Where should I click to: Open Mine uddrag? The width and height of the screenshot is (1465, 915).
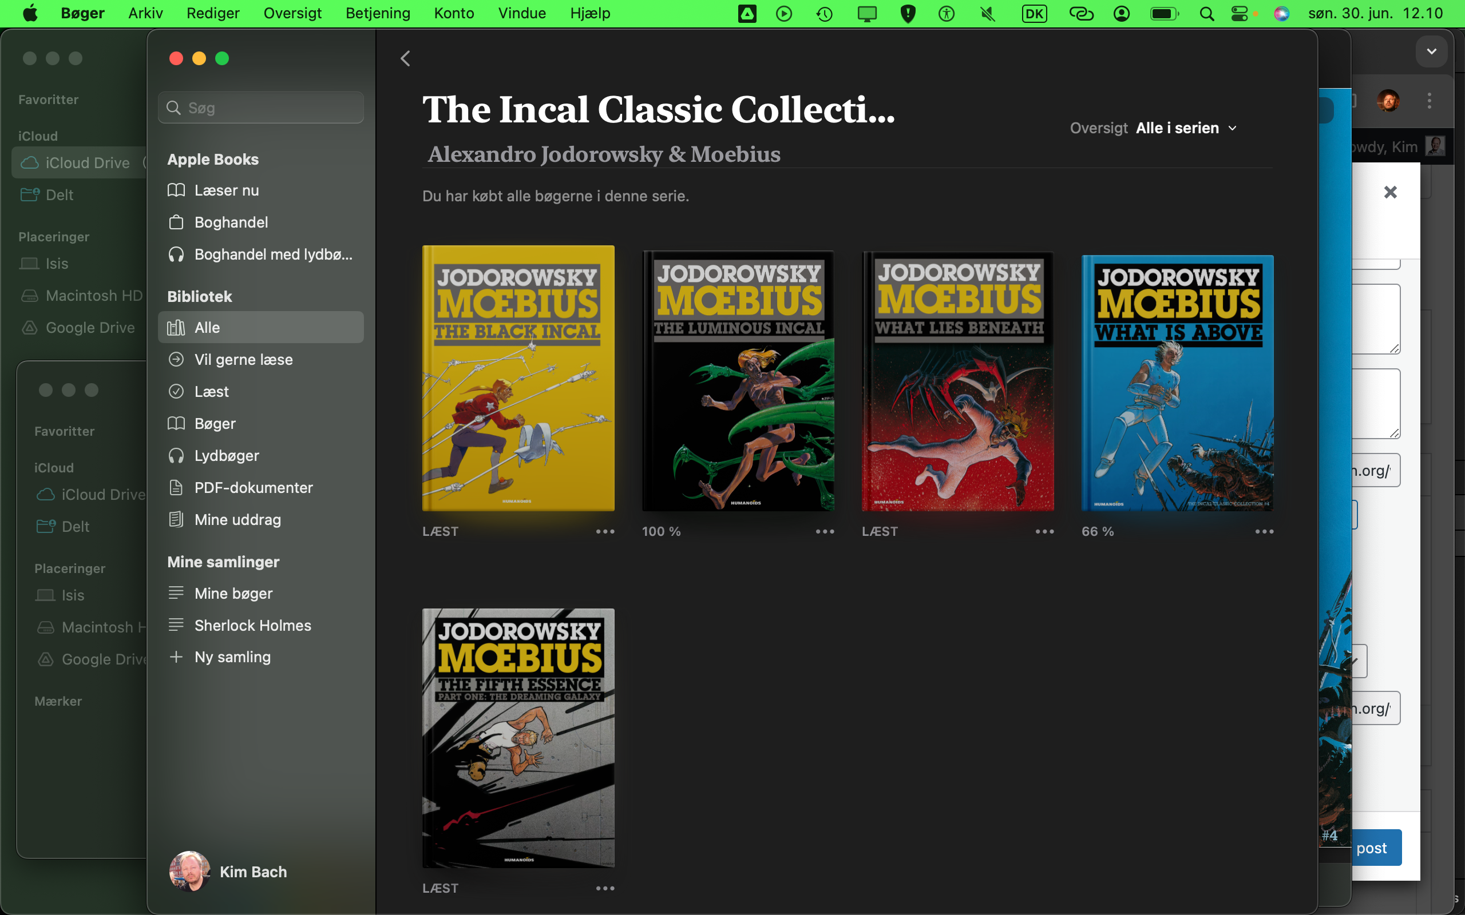point(261,520)
